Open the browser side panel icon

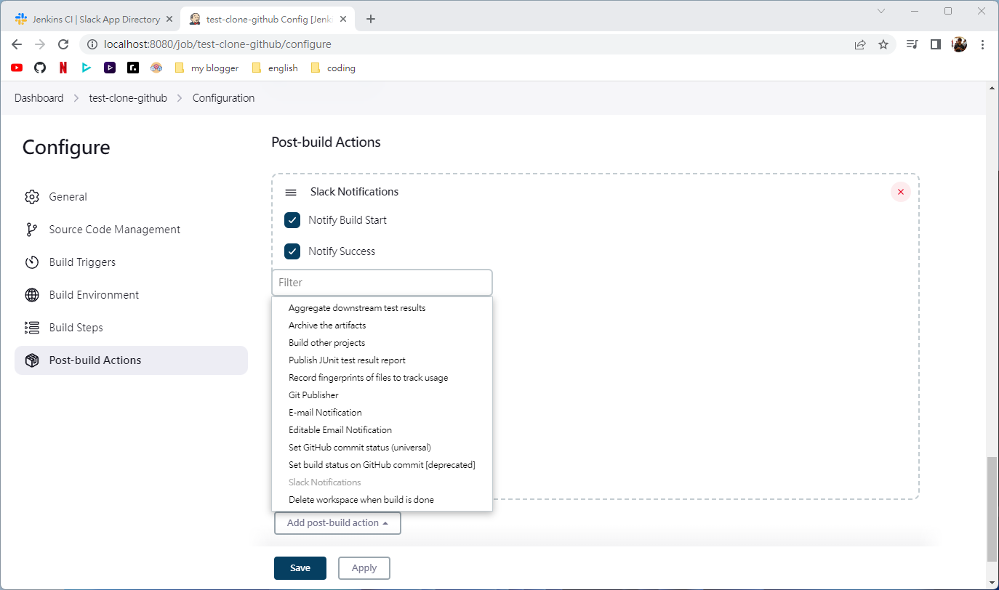click(936, 44)
